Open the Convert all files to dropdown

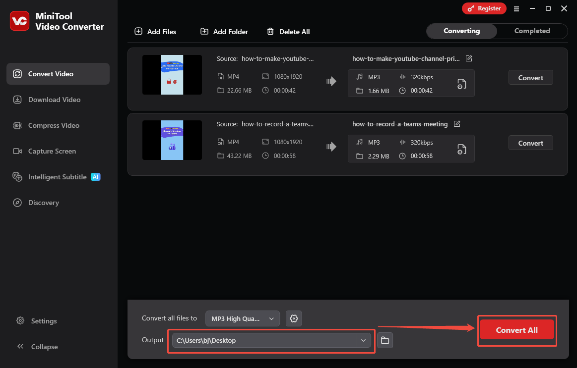(242, 318)
